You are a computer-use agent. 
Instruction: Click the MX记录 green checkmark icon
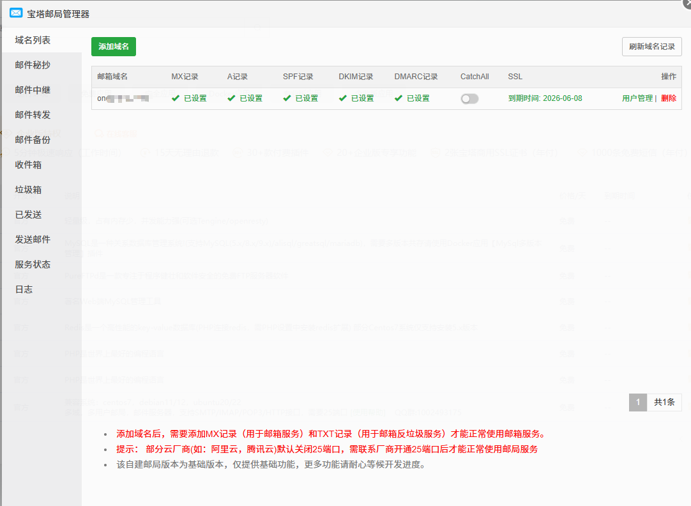coord(176,98)
